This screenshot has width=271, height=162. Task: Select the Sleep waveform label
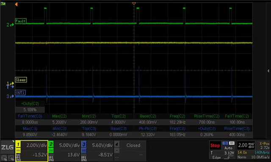(21, 80)
